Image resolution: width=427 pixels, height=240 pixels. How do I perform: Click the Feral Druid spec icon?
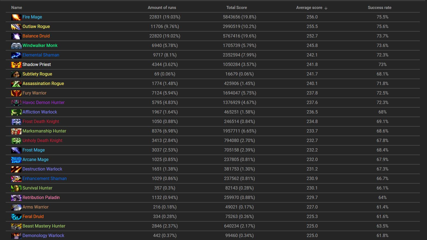click(x=16, y=217)
